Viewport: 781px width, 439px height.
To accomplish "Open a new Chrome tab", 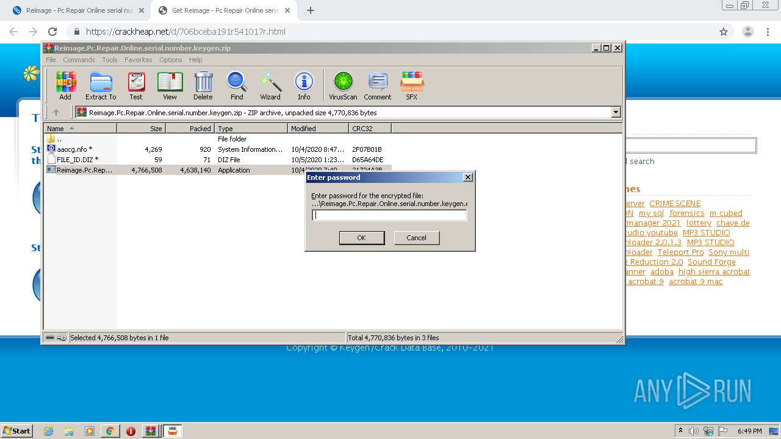I will tap(311, 10).
